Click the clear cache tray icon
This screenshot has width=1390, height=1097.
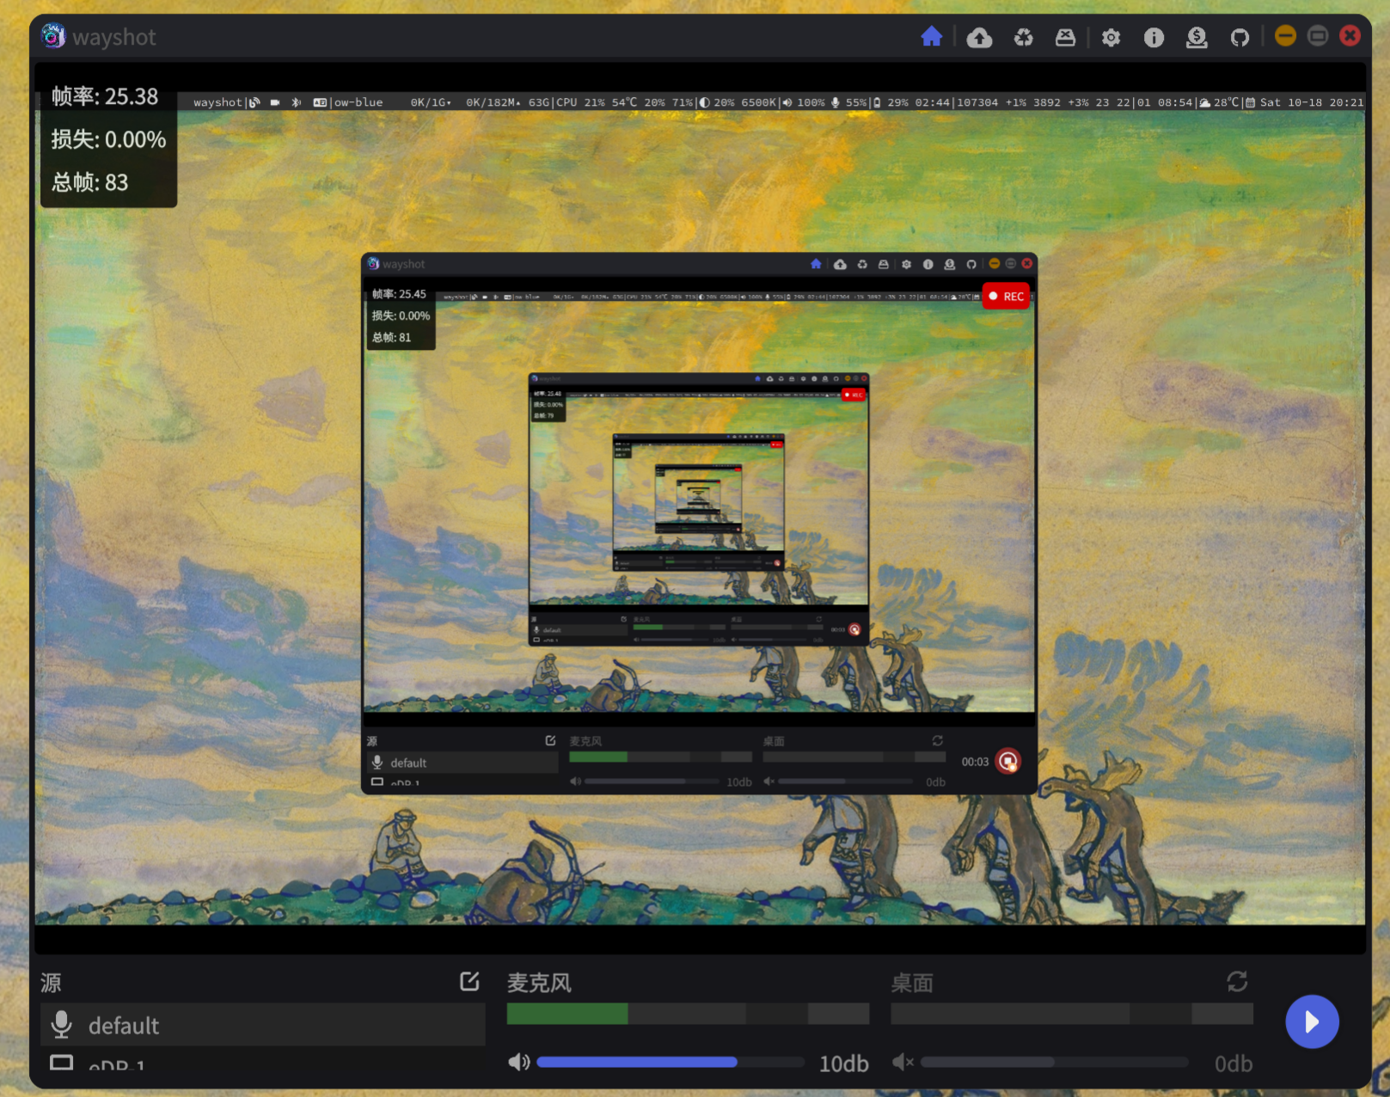(1065, 37)
